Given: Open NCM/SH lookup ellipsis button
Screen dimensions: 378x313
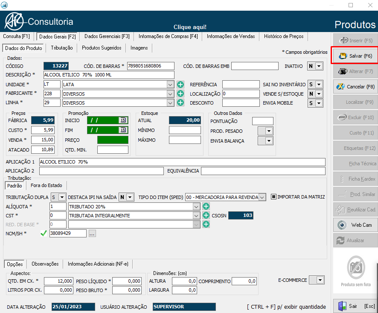Looking at the screenshot, I should (x=92, y=234).
